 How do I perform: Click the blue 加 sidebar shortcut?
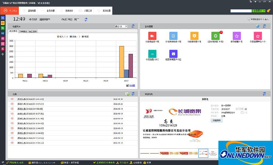click(x=3, y=18)
